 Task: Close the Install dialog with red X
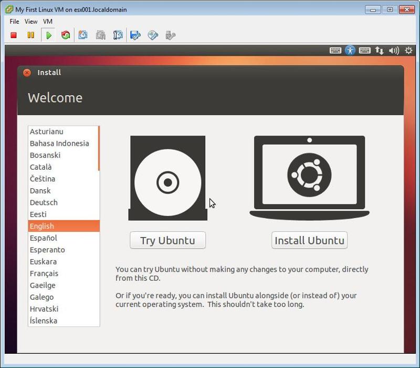27,73
